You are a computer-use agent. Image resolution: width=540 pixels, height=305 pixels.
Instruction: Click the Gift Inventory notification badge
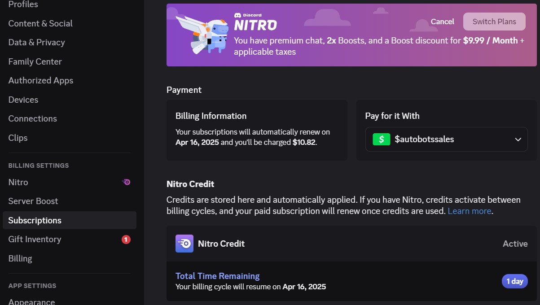[x=126, y=240]
